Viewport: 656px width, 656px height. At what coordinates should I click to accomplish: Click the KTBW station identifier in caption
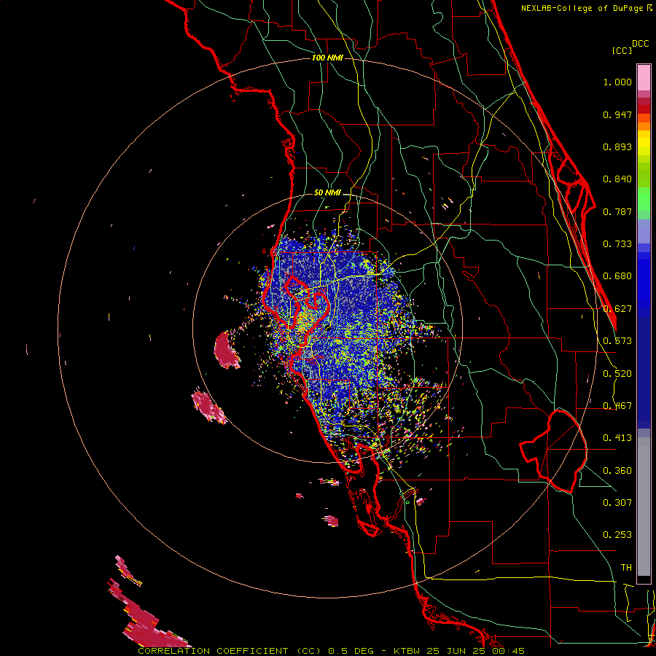[408, 651]
